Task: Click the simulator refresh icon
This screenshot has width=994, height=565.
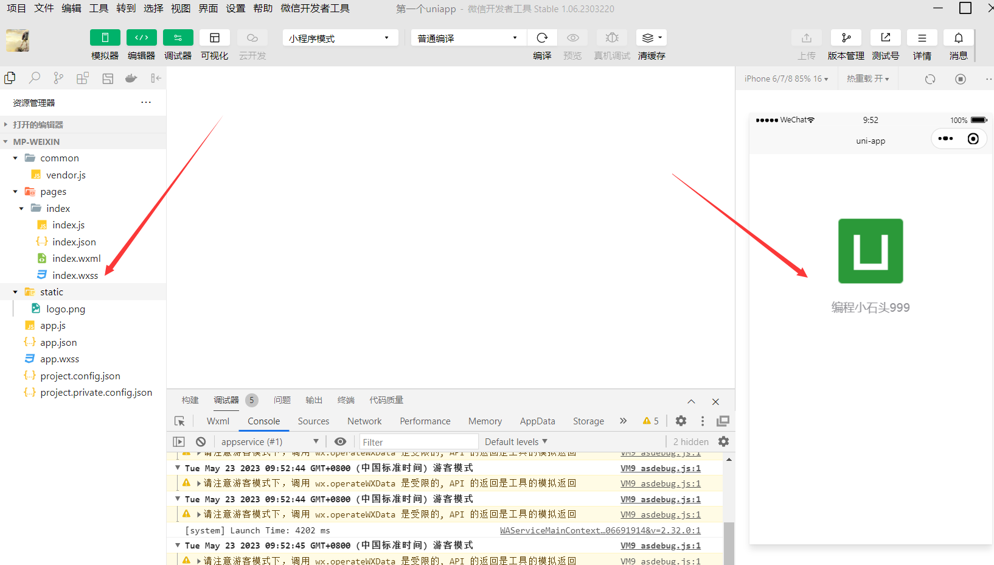Action: click(x=930, y=79)
